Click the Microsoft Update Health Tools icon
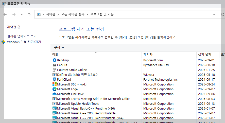Screen dimensions: 225x123 point(54,103)
